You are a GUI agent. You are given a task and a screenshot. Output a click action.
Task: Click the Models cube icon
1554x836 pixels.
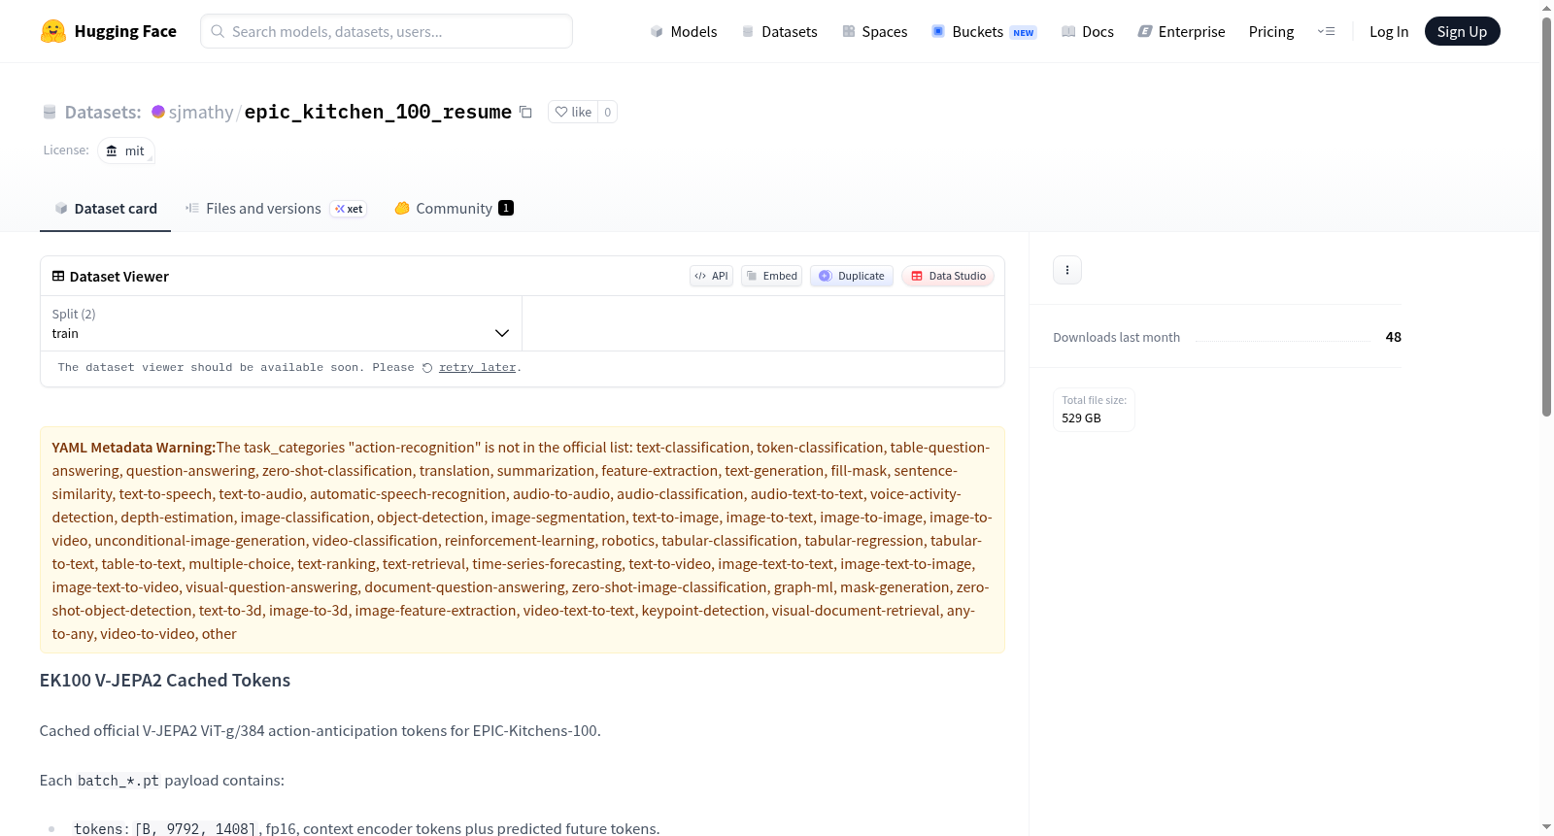click(x=657, y=31)
